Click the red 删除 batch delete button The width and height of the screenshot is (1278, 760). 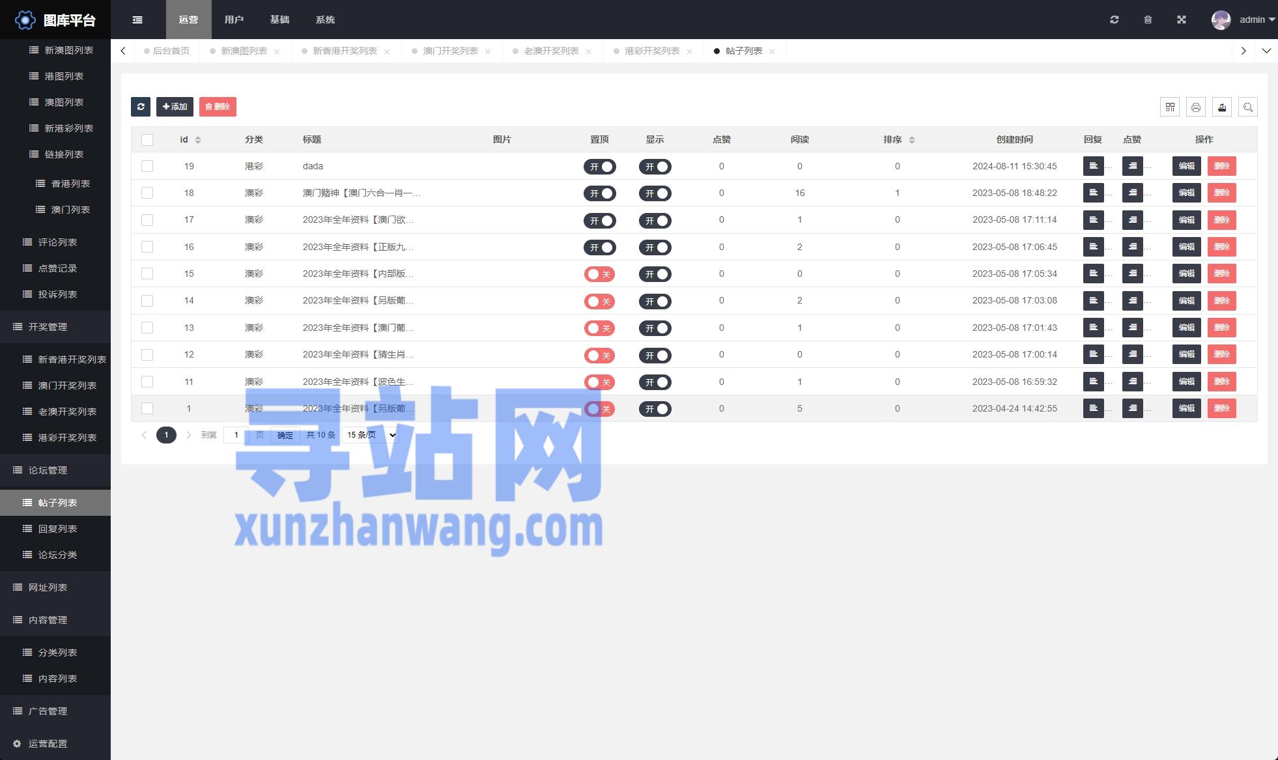click(218, 107)
